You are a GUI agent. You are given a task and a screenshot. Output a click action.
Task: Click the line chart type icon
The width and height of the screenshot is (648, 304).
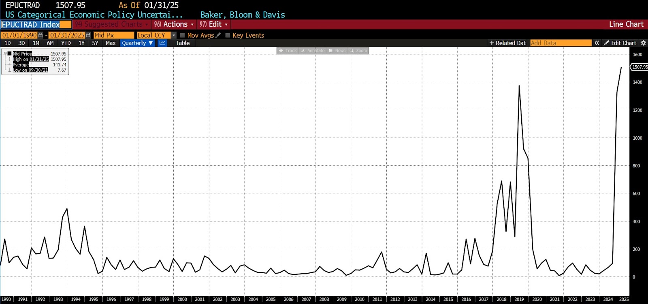(x=162, y=43)
